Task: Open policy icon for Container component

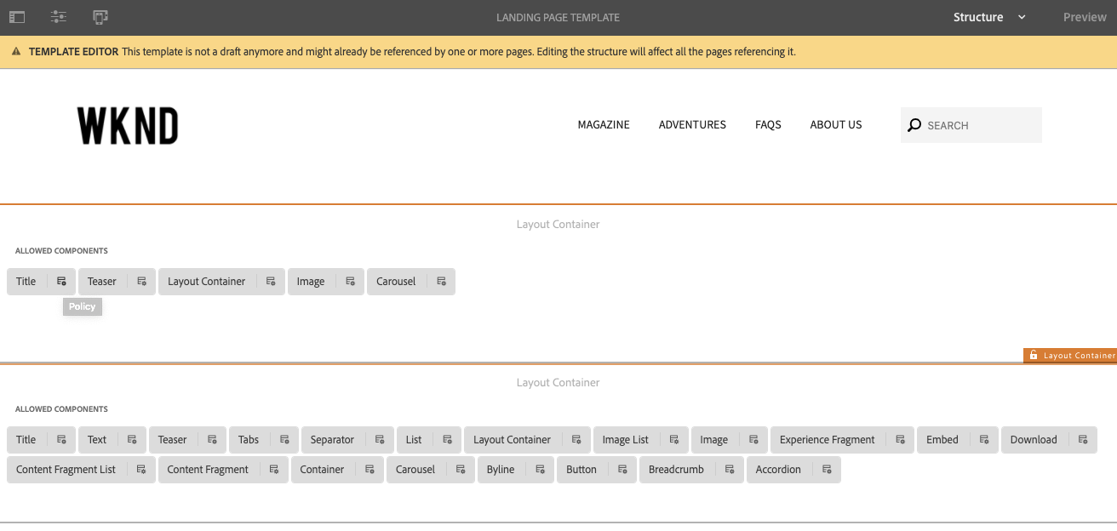Action: [369, 470]
